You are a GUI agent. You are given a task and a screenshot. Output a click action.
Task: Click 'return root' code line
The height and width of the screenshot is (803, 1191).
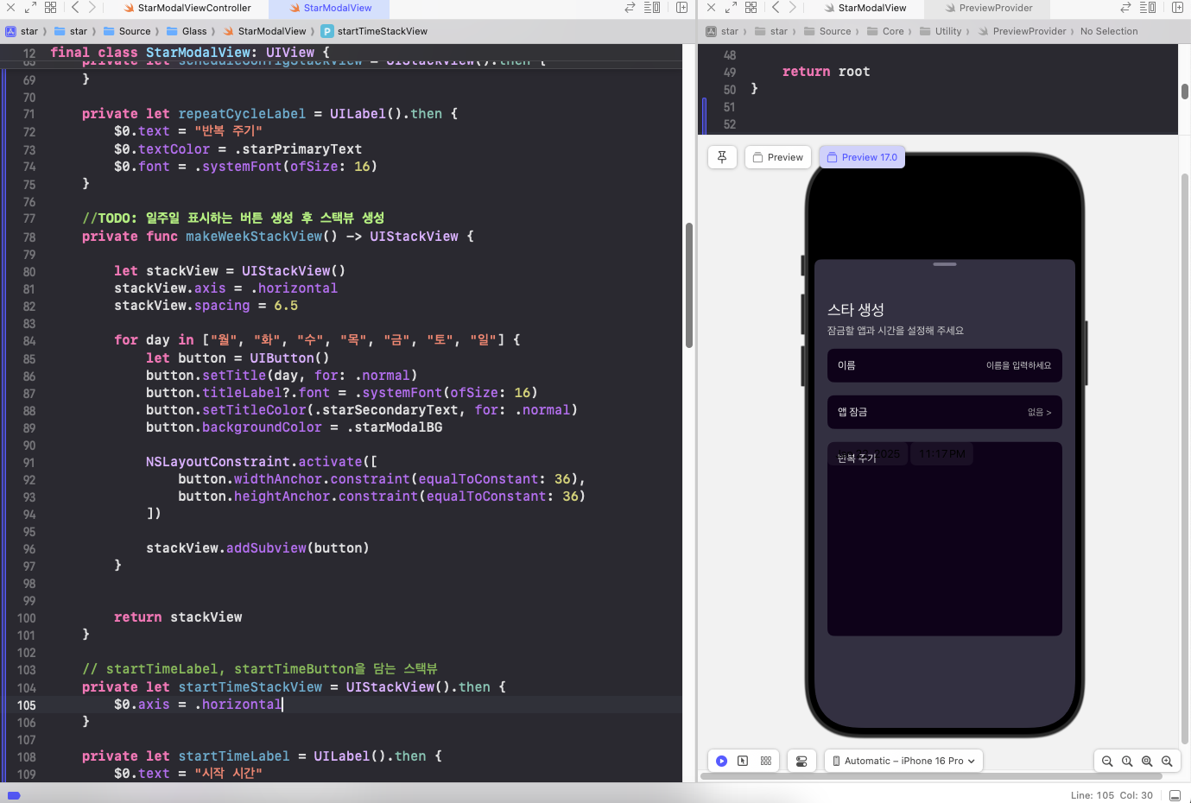pyautogui.click(x=826, y=72)
